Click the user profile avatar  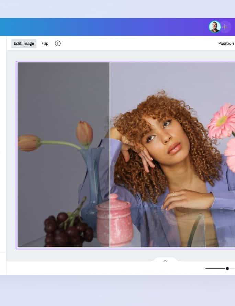214,27
